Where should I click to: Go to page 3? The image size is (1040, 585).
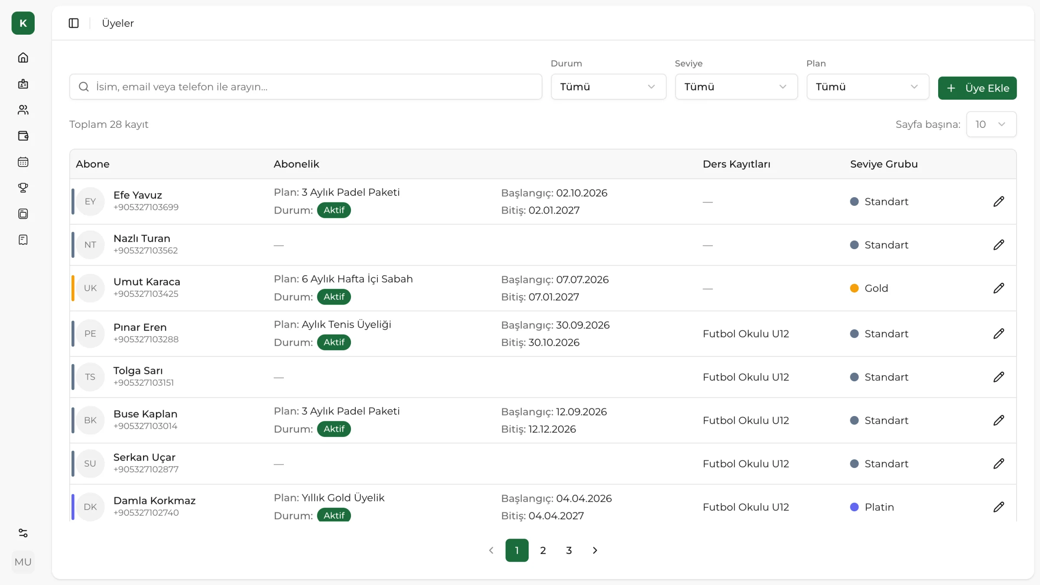pyautogui.click(x=569, y=550)
